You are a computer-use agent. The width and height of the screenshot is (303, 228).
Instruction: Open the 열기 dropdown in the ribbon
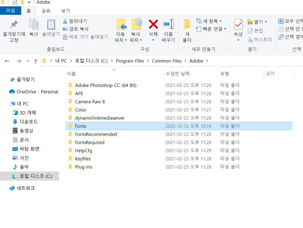(x=257, y=22)
